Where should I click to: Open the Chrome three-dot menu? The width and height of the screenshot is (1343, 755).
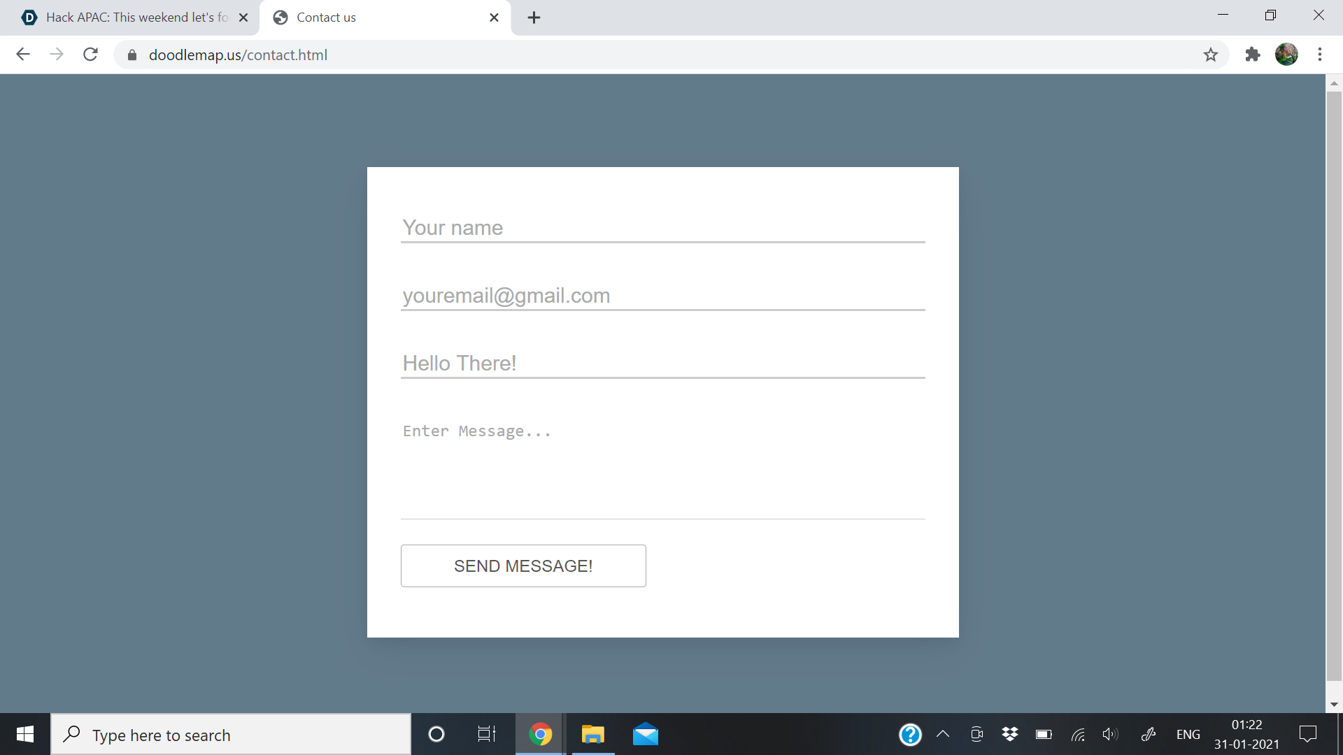[x=1320, y=55]
